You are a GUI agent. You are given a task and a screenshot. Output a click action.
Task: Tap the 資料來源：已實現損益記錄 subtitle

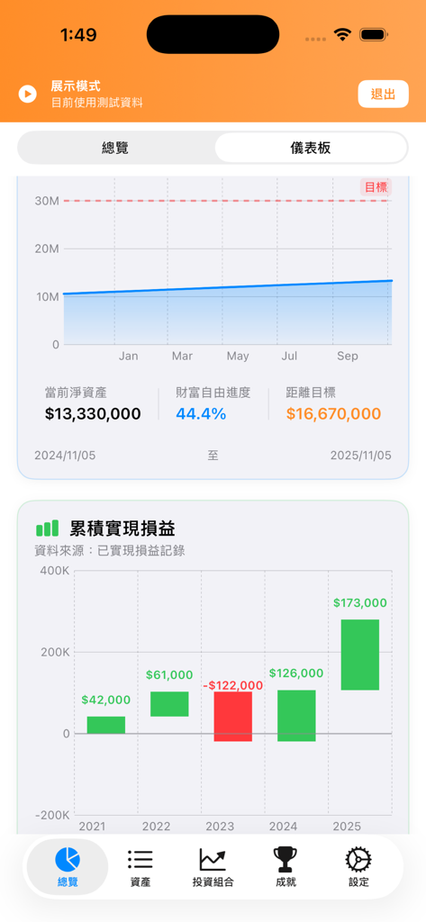coord(110,552)
